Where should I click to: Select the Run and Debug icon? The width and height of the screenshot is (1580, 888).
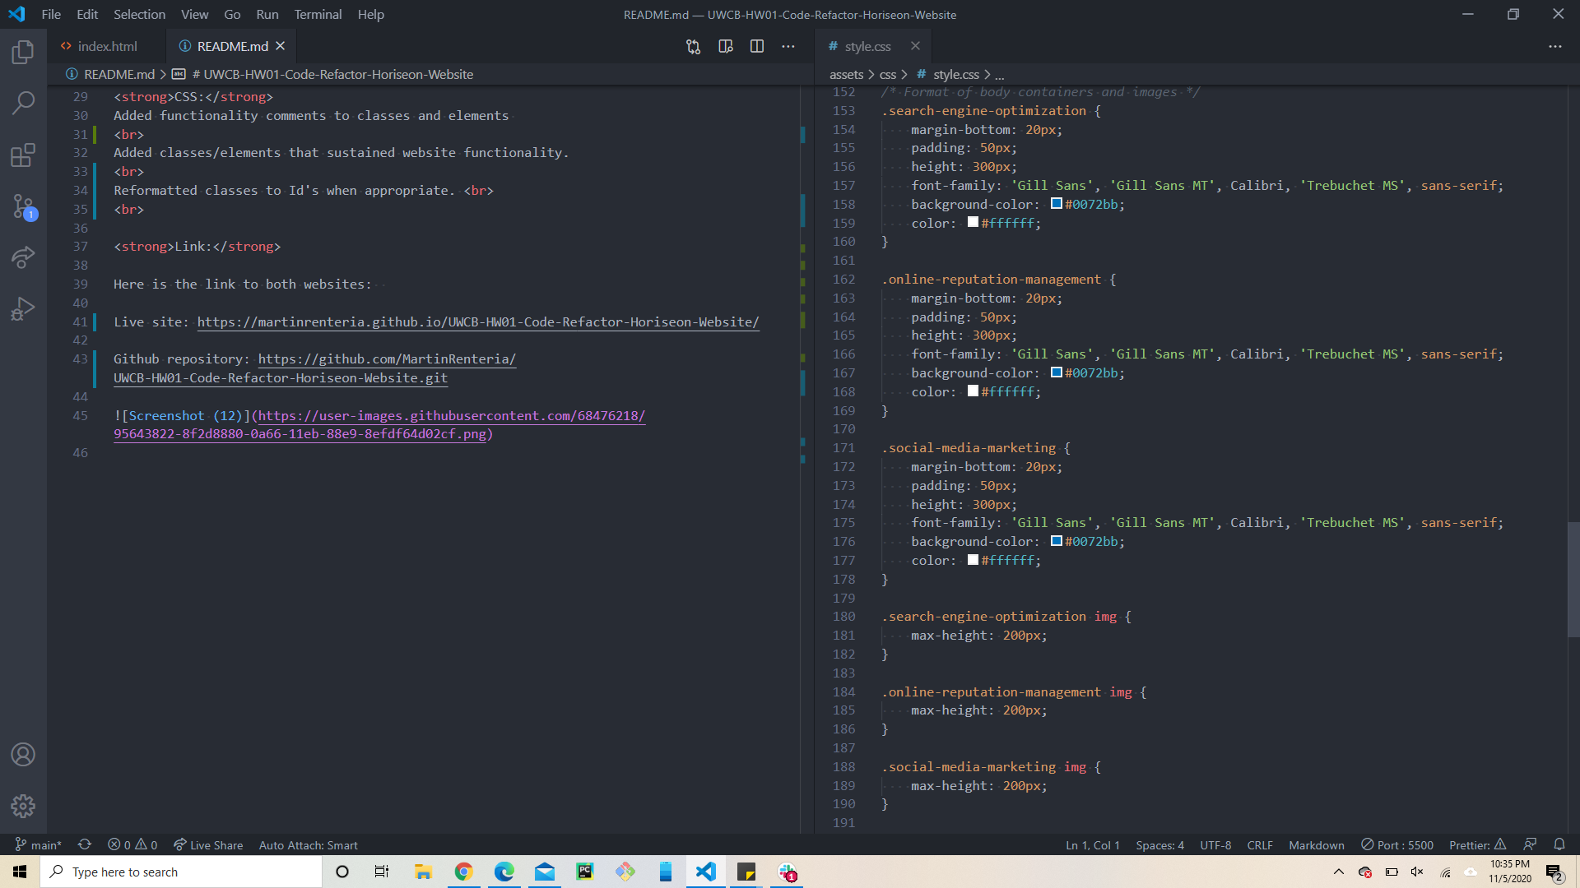(23, 308)
